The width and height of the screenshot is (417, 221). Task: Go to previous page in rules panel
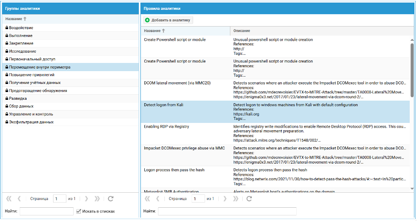tap(158, 199)
